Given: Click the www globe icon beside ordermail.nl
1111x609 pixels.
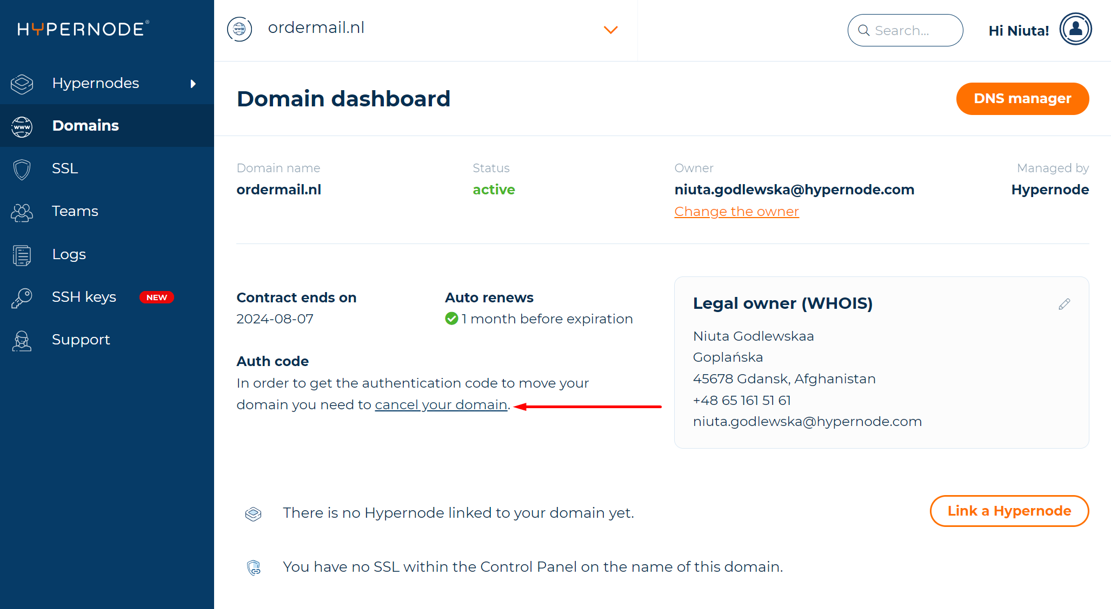Looking at the screenshot, I should (240, 29).
